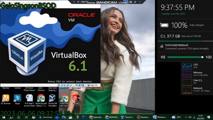Open the Windows Start menu
The image size is (213, 120).
[4, 117]
